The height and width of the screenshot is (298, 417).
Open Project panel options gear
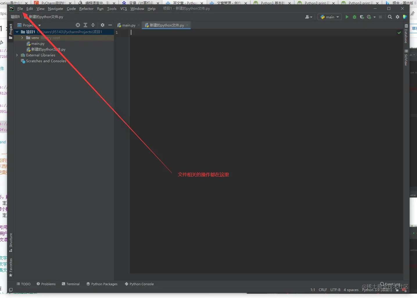pyautogui.click(x=103, y=25)
